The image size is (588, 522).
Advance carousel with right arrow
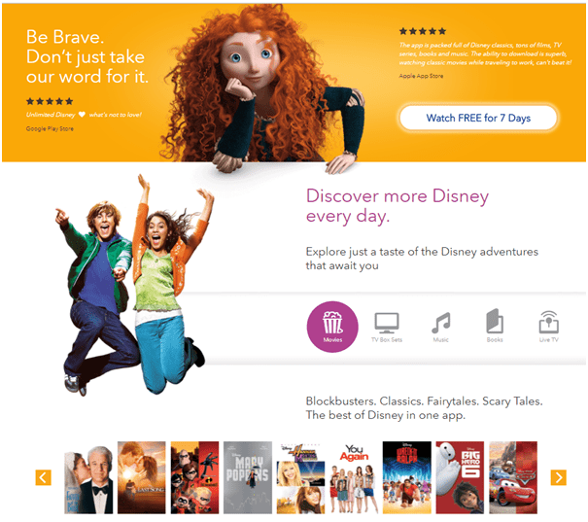point(558,477)
